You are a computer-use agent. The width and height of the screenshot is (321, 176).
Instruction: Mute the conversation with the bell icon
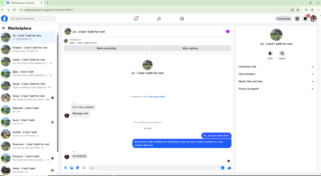(270, 53)
